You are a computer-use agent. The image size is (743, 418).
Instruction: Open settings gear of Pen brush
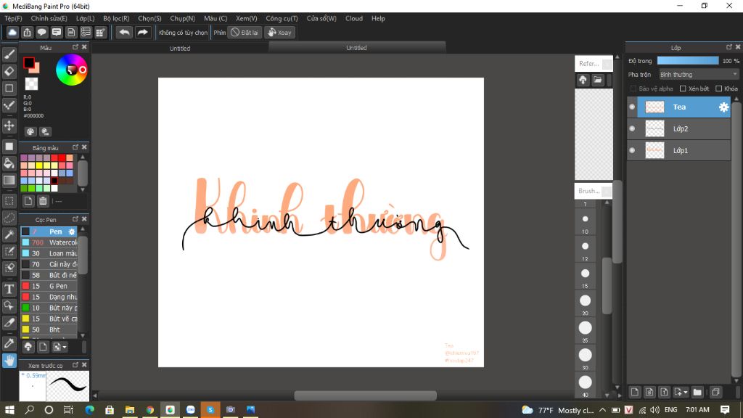72,231
